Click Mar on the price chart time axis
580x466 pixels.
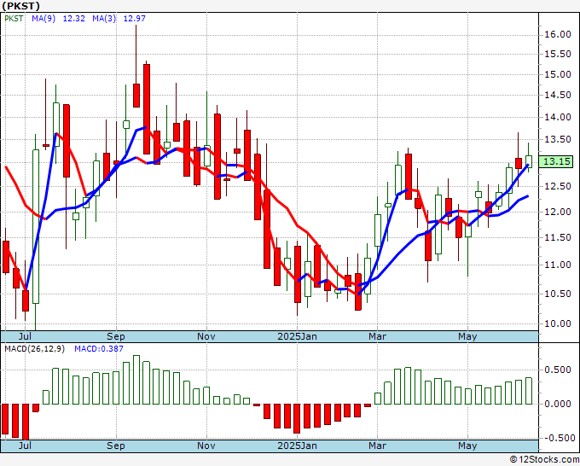(x=377, y=336)
